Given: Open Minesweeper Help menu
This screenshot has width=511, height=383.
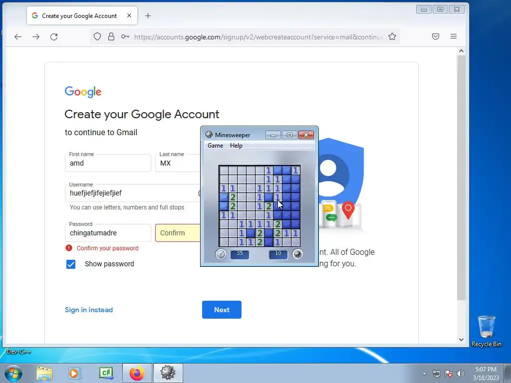Looking at the screenshot, I should (236, 146).
